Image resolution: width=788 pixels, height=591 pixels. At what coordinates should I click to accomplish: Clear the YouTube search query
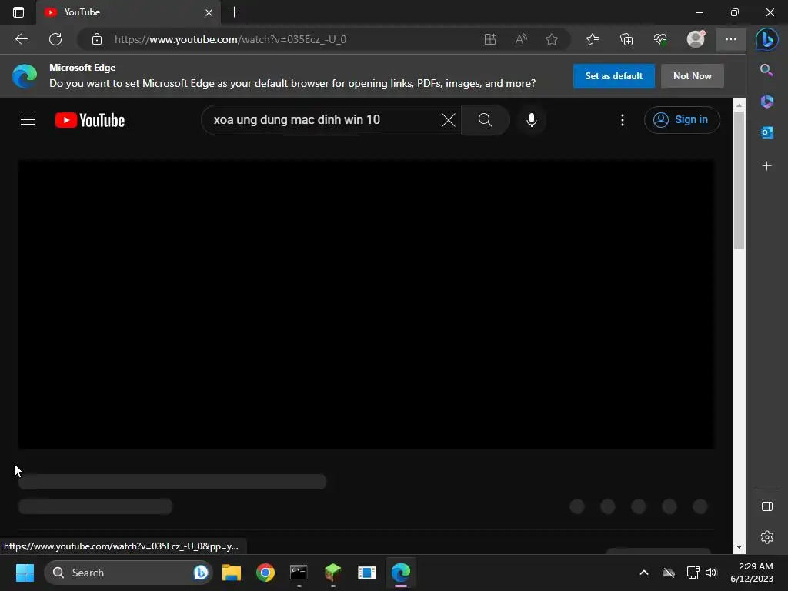click(x=449, y=119)
